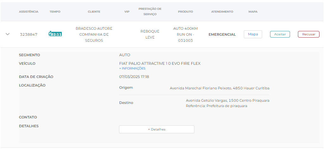328x150 pixels.
Task: Select the Atendimento column header
Action: click(x=222, y=12)
